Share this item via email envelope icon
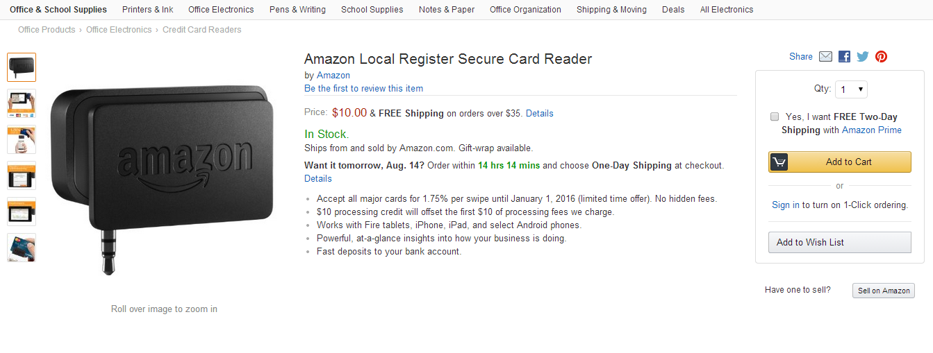This screenshot has width=933, height=353. click(x=825, y=57)
